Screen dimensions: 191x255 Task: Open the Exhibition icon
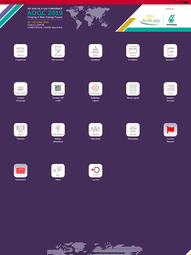(133, 51)
